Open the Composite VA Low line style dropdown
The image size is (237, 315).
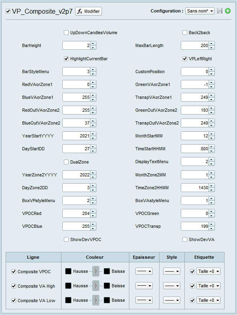172,300
